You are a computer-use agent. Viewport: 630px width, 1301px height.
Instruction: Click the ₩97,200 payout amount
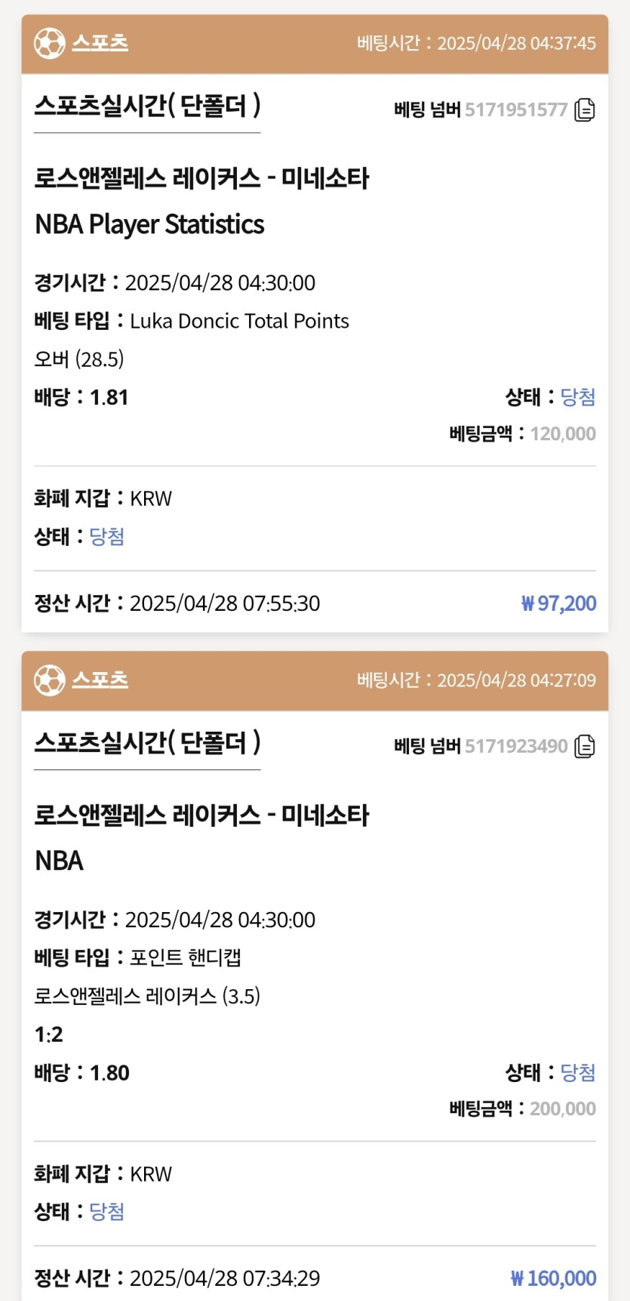pyautogui.click(x=558, y=603)
